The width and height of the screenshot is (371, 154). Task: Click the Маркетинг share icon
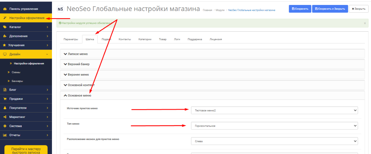click(5, 117)
